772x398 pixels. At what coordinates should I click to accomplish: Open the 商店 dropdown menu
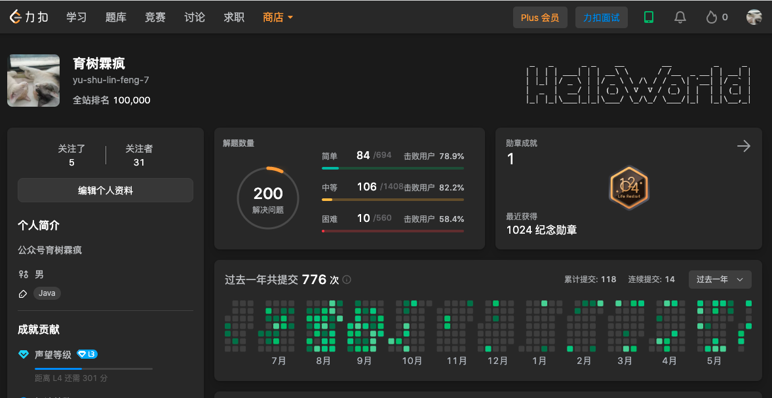[x=278, y=17]
